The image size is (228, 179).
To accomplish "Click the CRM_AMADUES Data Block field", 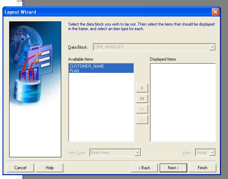I will tap(151, 47).
